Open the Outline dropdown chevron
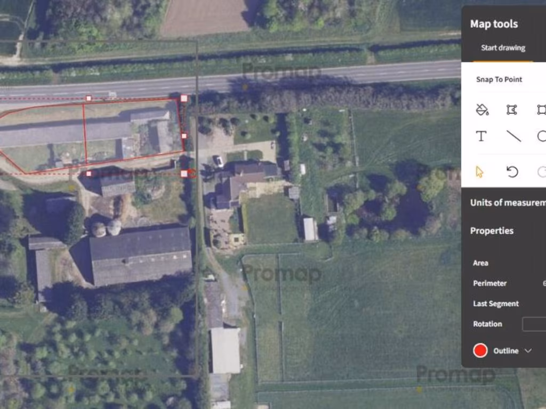546x409 pixels. click(x=528, y=350)
